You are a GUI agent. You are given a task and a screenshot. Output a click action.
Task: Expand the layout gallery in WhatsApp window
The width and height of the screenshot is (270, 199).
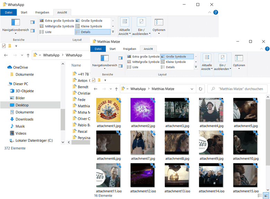click(113, 32)
